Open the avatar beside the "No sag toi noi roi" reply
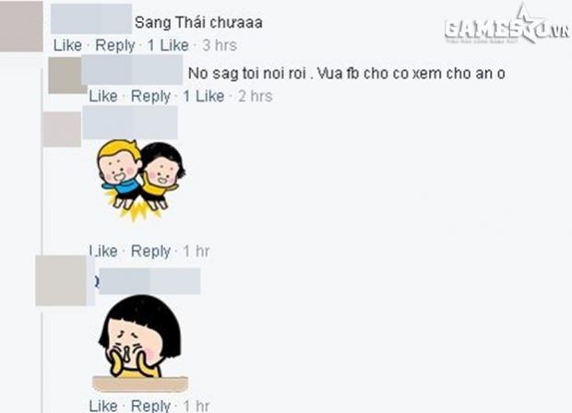The image size is (572, 413). click(x=67, y=75)
